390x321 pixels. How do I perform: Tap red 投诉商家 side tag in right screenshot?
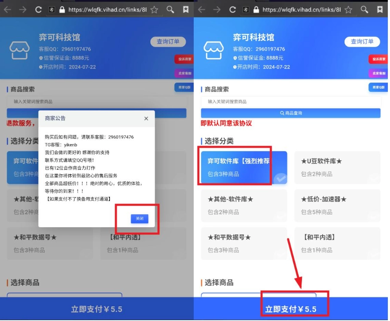378,59
